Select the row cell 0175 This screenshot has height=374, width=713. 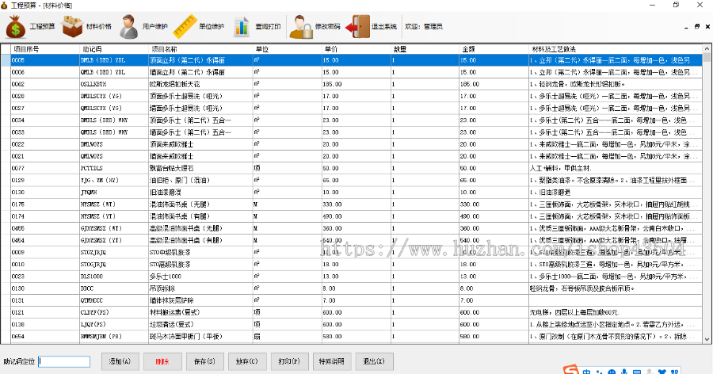(45, 204)
